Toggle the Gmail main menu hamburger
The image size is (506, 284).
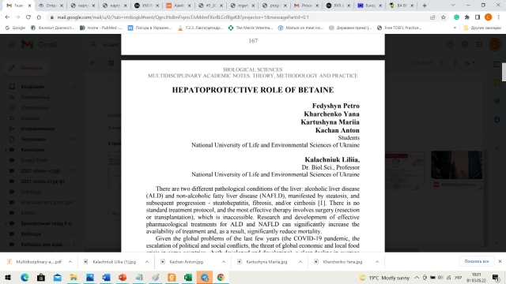(x=12, y=44)
